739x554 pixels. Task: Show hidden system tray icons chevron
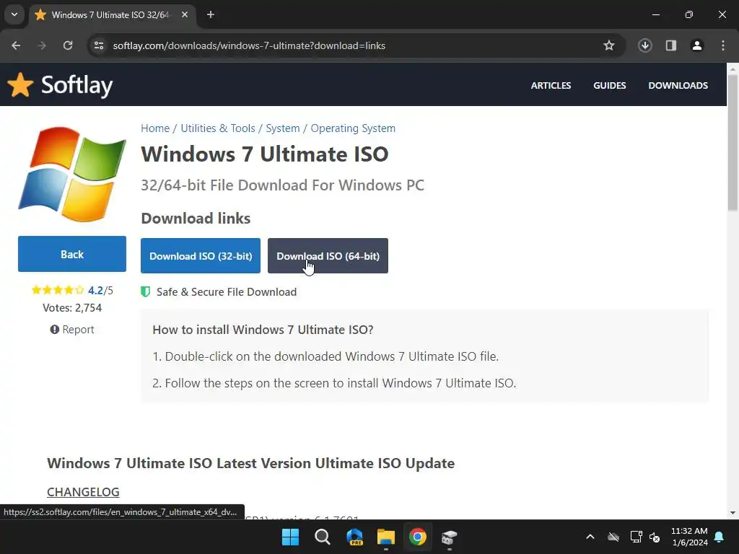tap(590, 537)
